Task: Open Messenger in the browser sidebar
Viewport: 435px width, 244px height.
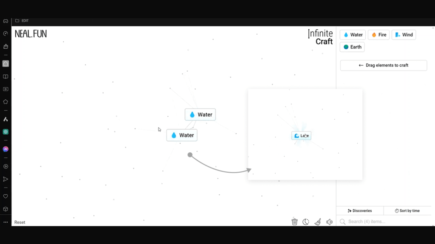Action: click(6, 149)
